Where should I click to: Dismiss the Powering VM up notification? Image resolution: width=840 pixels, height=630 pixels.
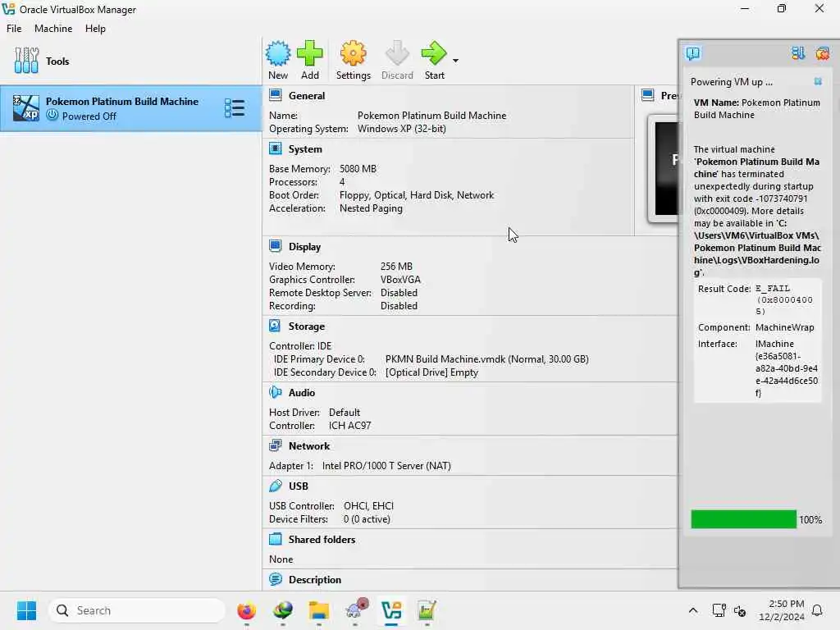point(818,81)
